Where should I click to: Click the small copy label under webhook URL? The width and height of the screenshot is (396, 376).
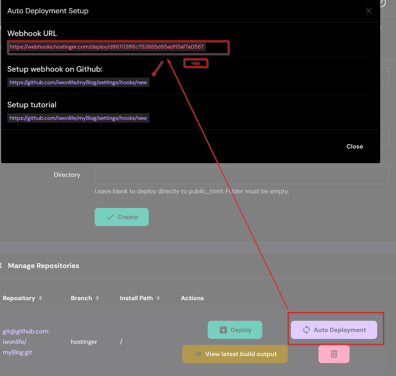point(196,63)
